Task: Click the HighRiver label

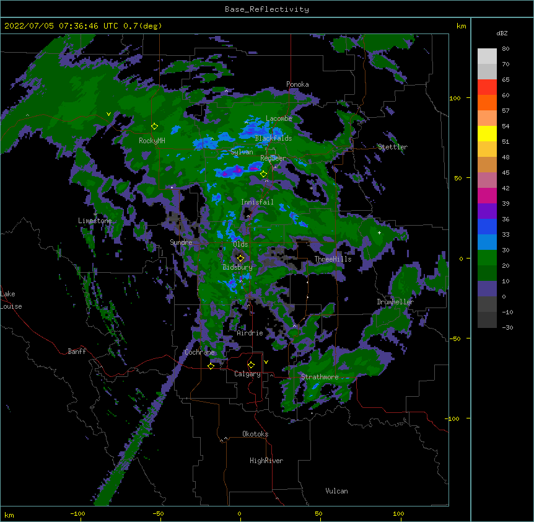Action: click(266, 461)
